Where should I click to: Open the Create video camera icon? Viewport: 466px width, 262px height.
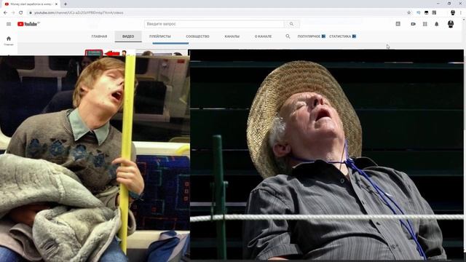coord(413,24)
